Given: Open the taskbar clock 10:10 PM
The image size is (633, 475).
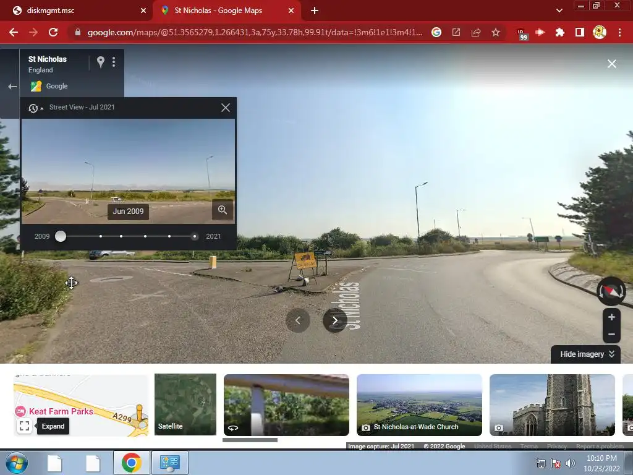Looking at the screenshot, I should pyautogui.click(x=601, y=463).
